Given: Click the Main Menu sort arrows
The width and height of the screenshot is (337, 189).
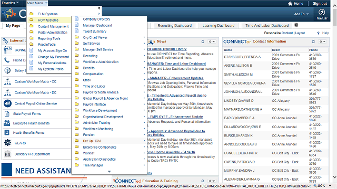Looking at the screenshot, I should tap(99, 8).
